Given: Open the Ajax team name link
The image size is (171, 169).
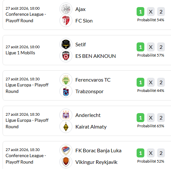Looking at the screenshot, I should point(80,9).
